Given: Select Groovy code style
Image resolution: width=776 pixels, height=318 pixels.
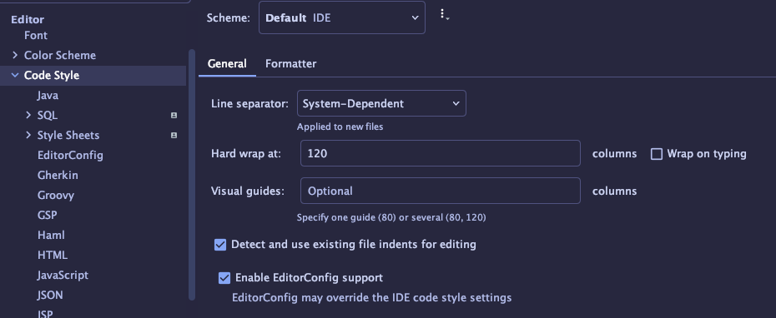Looking at the screenshot, I should click(x=56, y=195).
